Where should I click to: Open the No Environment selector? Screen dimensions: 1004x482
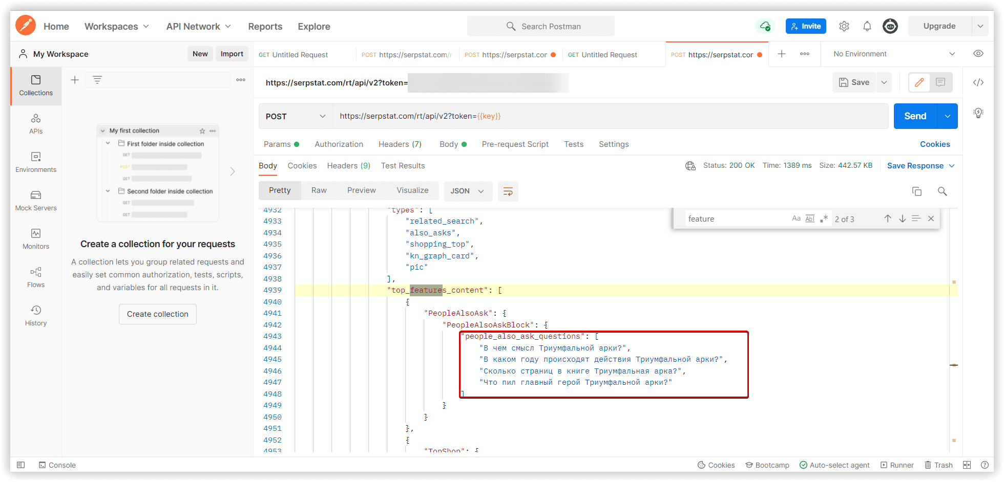click(894, 54)
